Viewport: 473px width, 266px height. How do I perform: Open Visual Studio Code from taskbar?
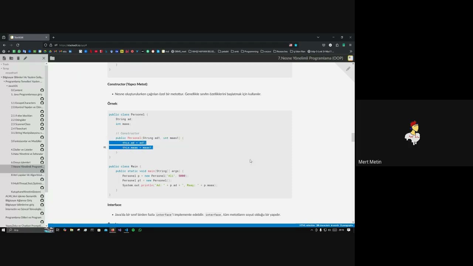pos(126,230)
